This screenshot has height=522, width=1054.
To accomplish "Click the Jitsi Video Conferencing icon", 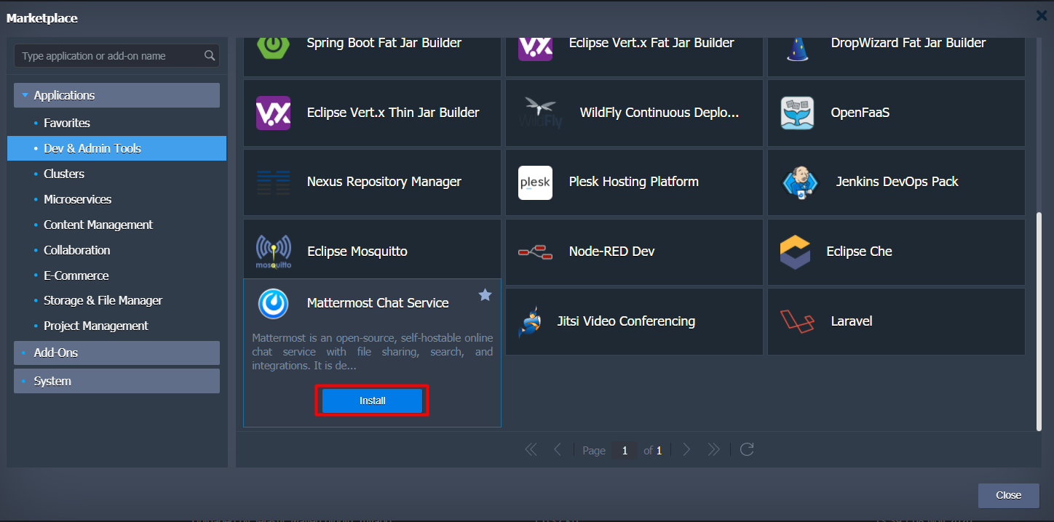I will (530, 321).
